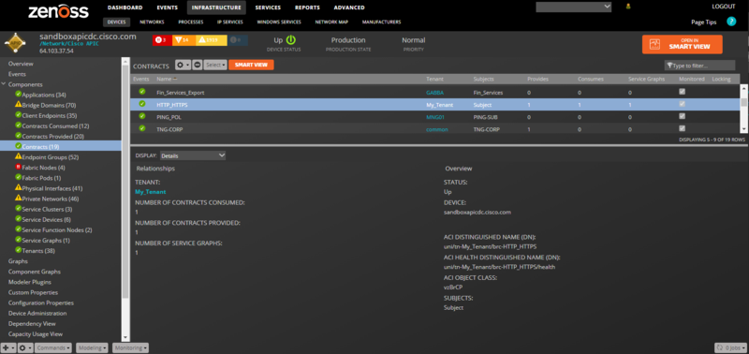Click green check beside Applications

tap(18, 94)
